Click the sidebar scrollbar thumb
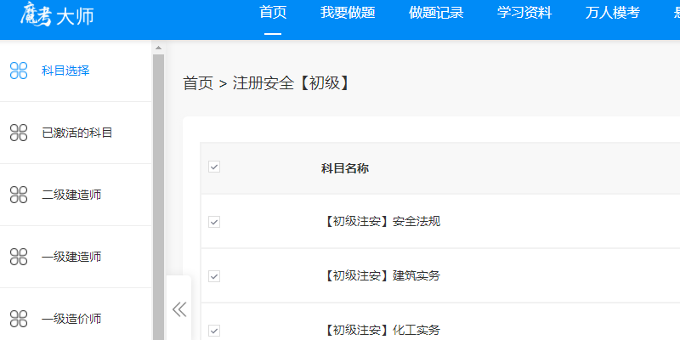The width and height of the screenshot is (680, 340). coord(158,197)
